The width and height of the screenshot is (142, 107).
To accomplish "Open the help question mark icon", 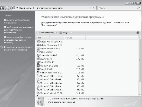I will tap(138, 33).
